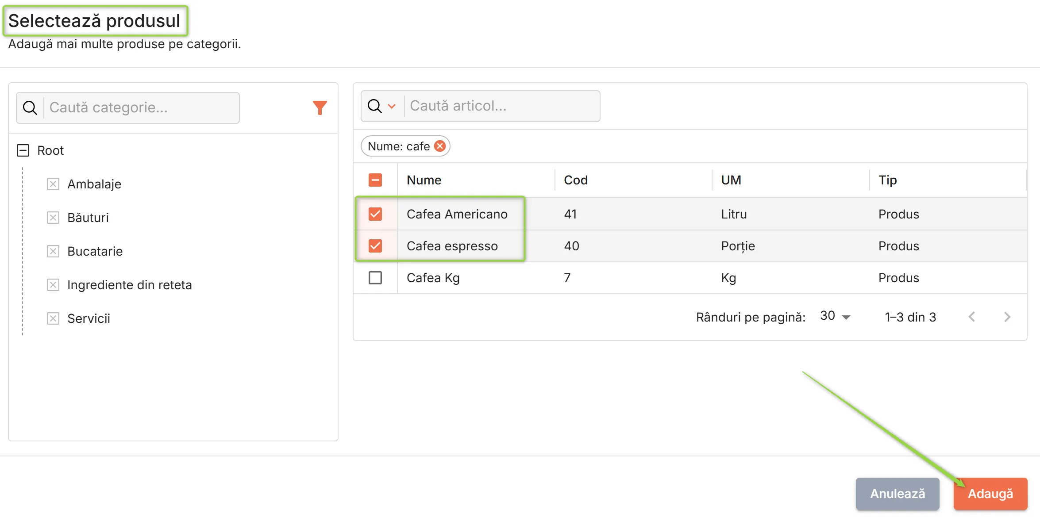This screenshot has width=1040, height=521.
Task: Select the Ingrediente din reteta category
Action: point(130,285)
